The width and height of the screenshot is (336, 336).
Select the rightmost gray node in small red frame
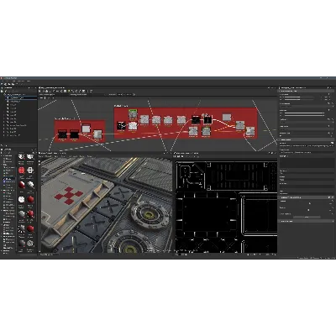97,134
